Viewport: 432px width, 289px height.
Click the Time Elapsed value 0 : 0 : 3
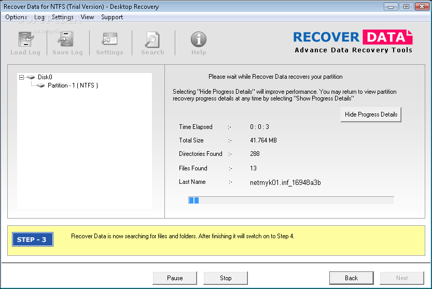click(x=259, y=127)
